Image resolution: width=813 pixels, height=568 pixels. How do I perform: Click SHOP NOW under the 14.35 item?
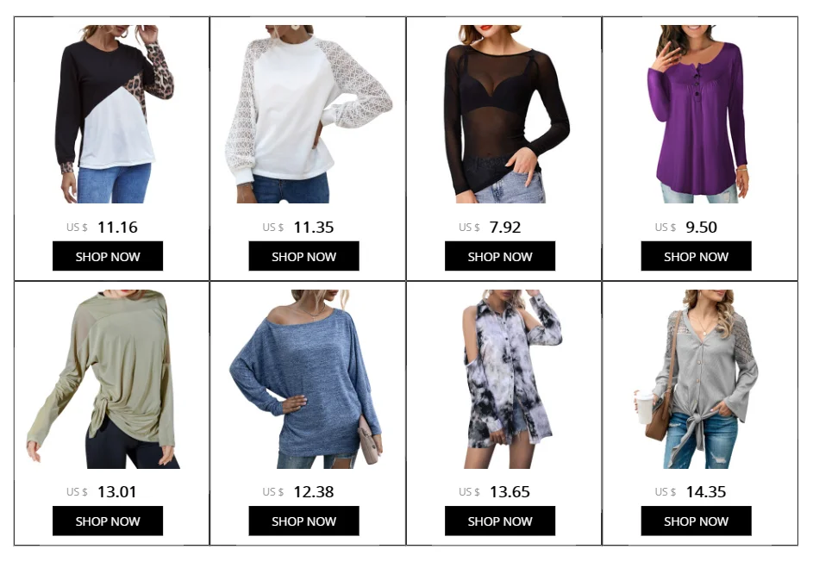coord(696,521)
